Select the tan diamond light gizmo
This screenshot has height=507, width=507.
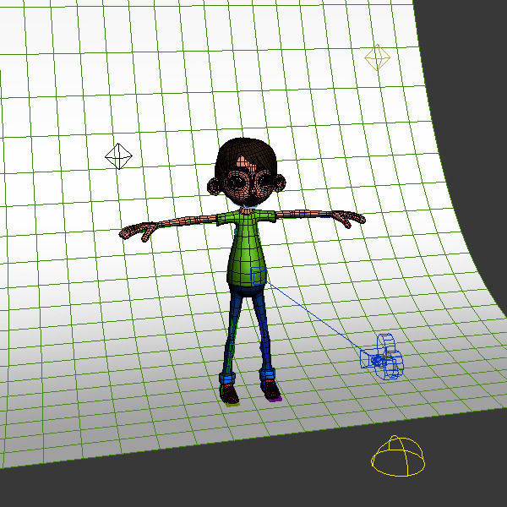coord(378,57)
